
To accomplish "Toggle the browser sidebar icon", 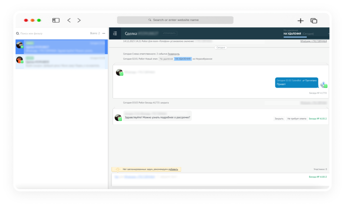I will (56, 20).
